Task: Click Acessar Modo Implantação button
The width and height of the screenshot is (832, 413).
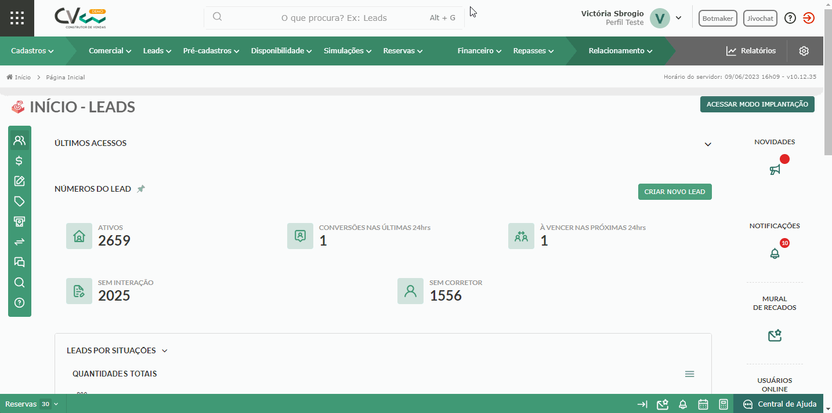Action: [x=757, y=104]
